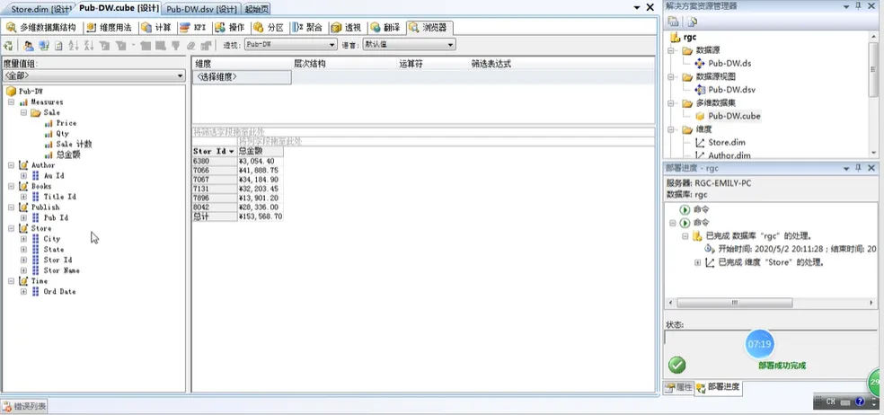Switch to 计算 tab

click(x=156, y=27)
